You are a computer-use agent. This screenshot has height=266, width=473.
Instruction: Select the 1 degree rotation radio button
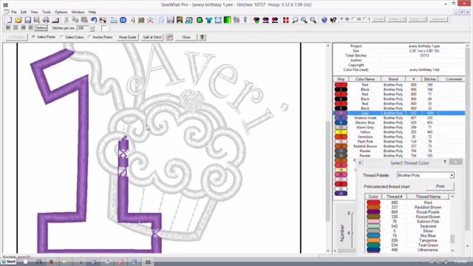365,19
